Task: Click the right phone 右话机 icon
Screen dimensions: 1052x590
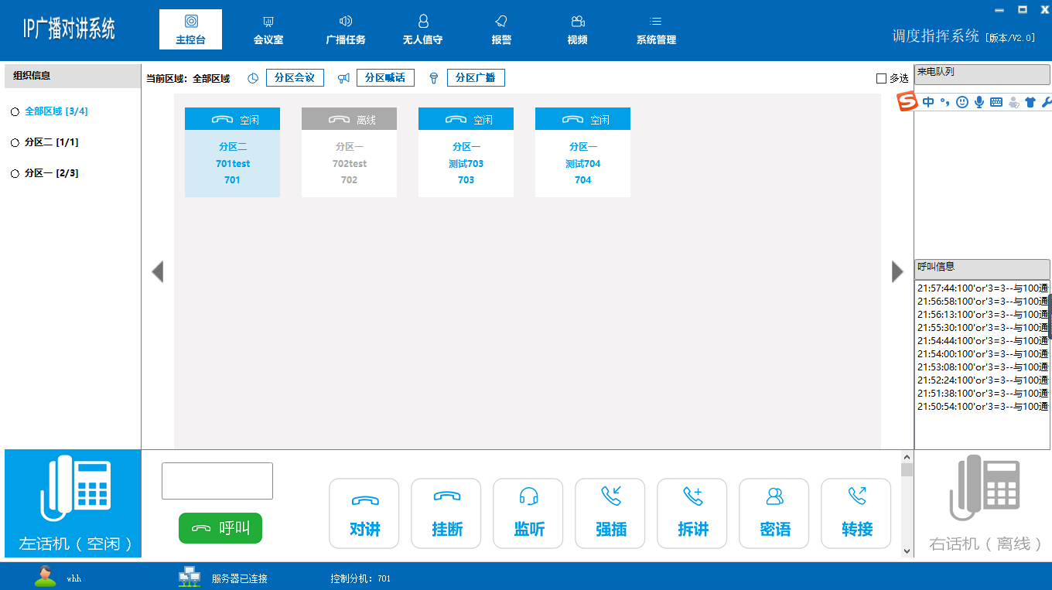Action: click(x=984, y=489)
